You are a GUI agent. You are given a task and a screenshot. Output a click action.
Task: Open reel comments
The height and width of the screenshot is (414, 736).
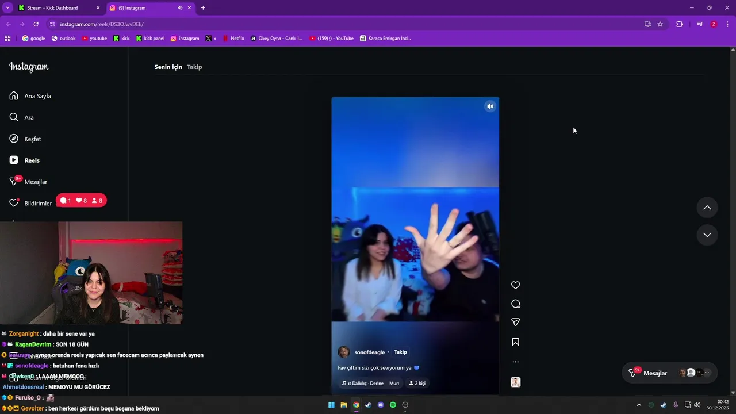[516, 304]
